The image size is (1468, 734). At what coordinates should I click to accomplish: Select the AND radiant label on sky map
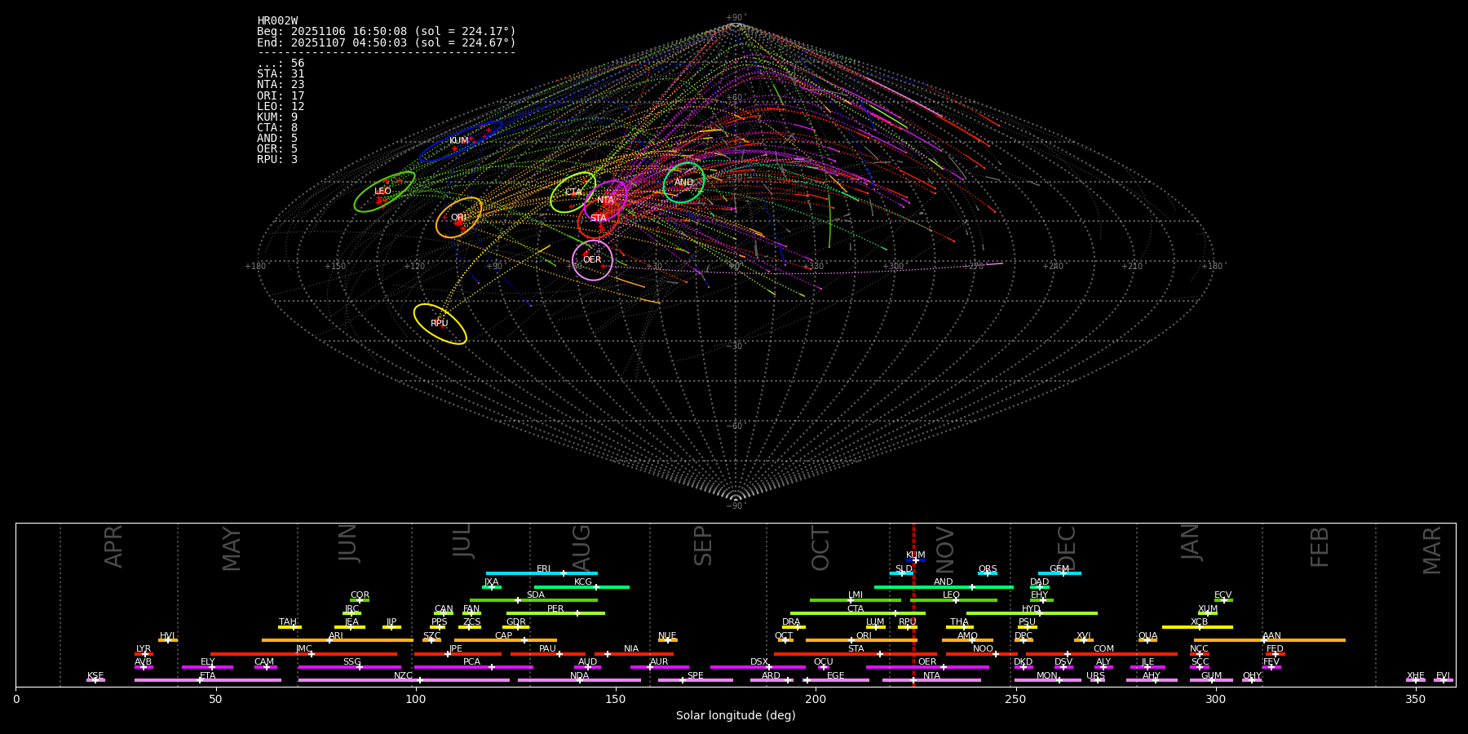pyautogui.click(x=683, y=183)
